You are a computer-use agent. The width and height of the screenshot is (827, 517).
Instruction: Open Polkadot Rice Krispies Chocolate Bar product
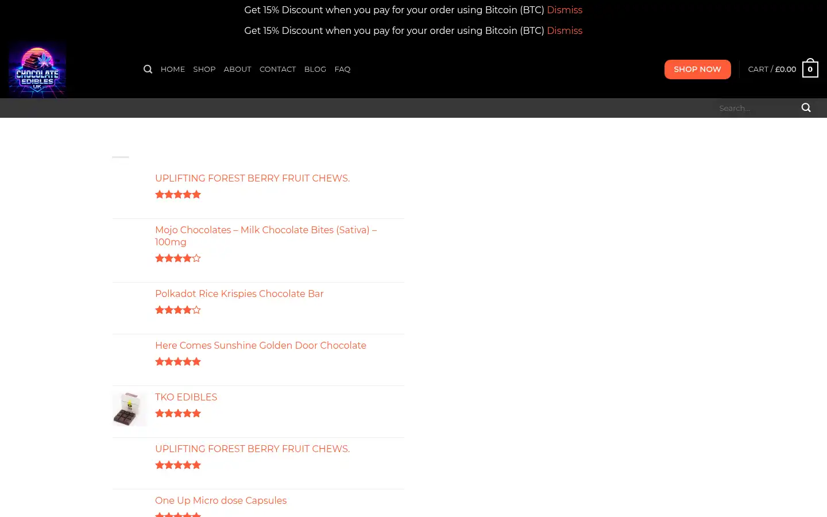[239, 294]
